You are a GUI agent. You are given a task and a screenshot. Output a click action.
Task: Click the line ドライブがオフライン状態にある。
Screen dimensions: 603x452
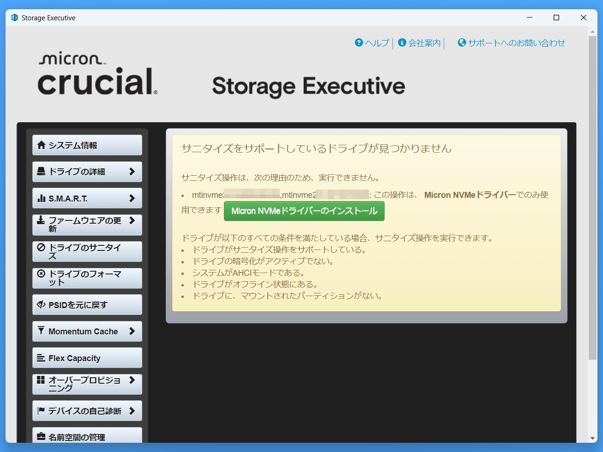tap(255, 284)
